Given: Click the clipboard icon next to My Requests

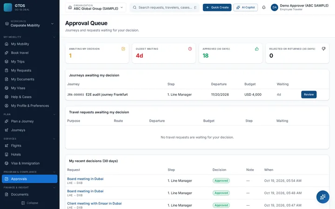Looking at the screenshot, I should (7, 71).
